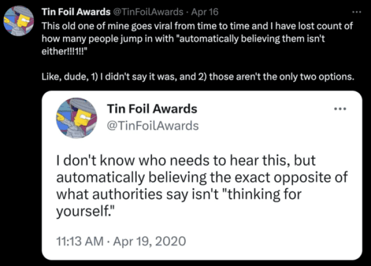Open the quoted tweet's three-dot options menu
This screenshot has height=266, width=371.
(x=340, y=110)
